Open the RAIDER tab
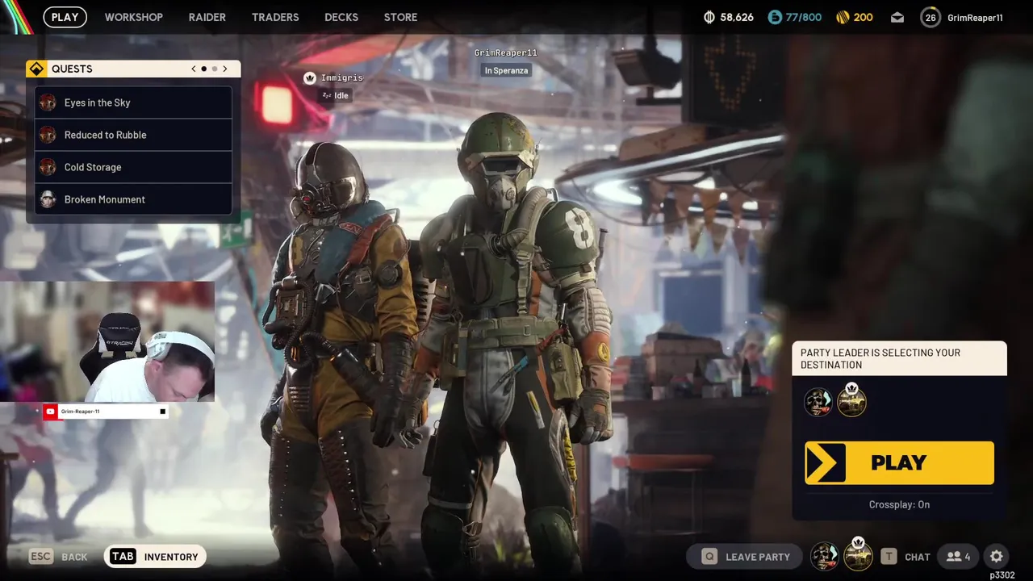 pos(207,17)
